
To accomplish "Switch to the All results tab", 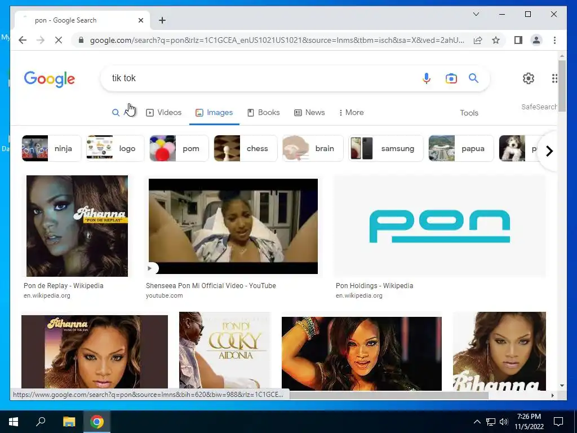I will click(x=122, y=113).
